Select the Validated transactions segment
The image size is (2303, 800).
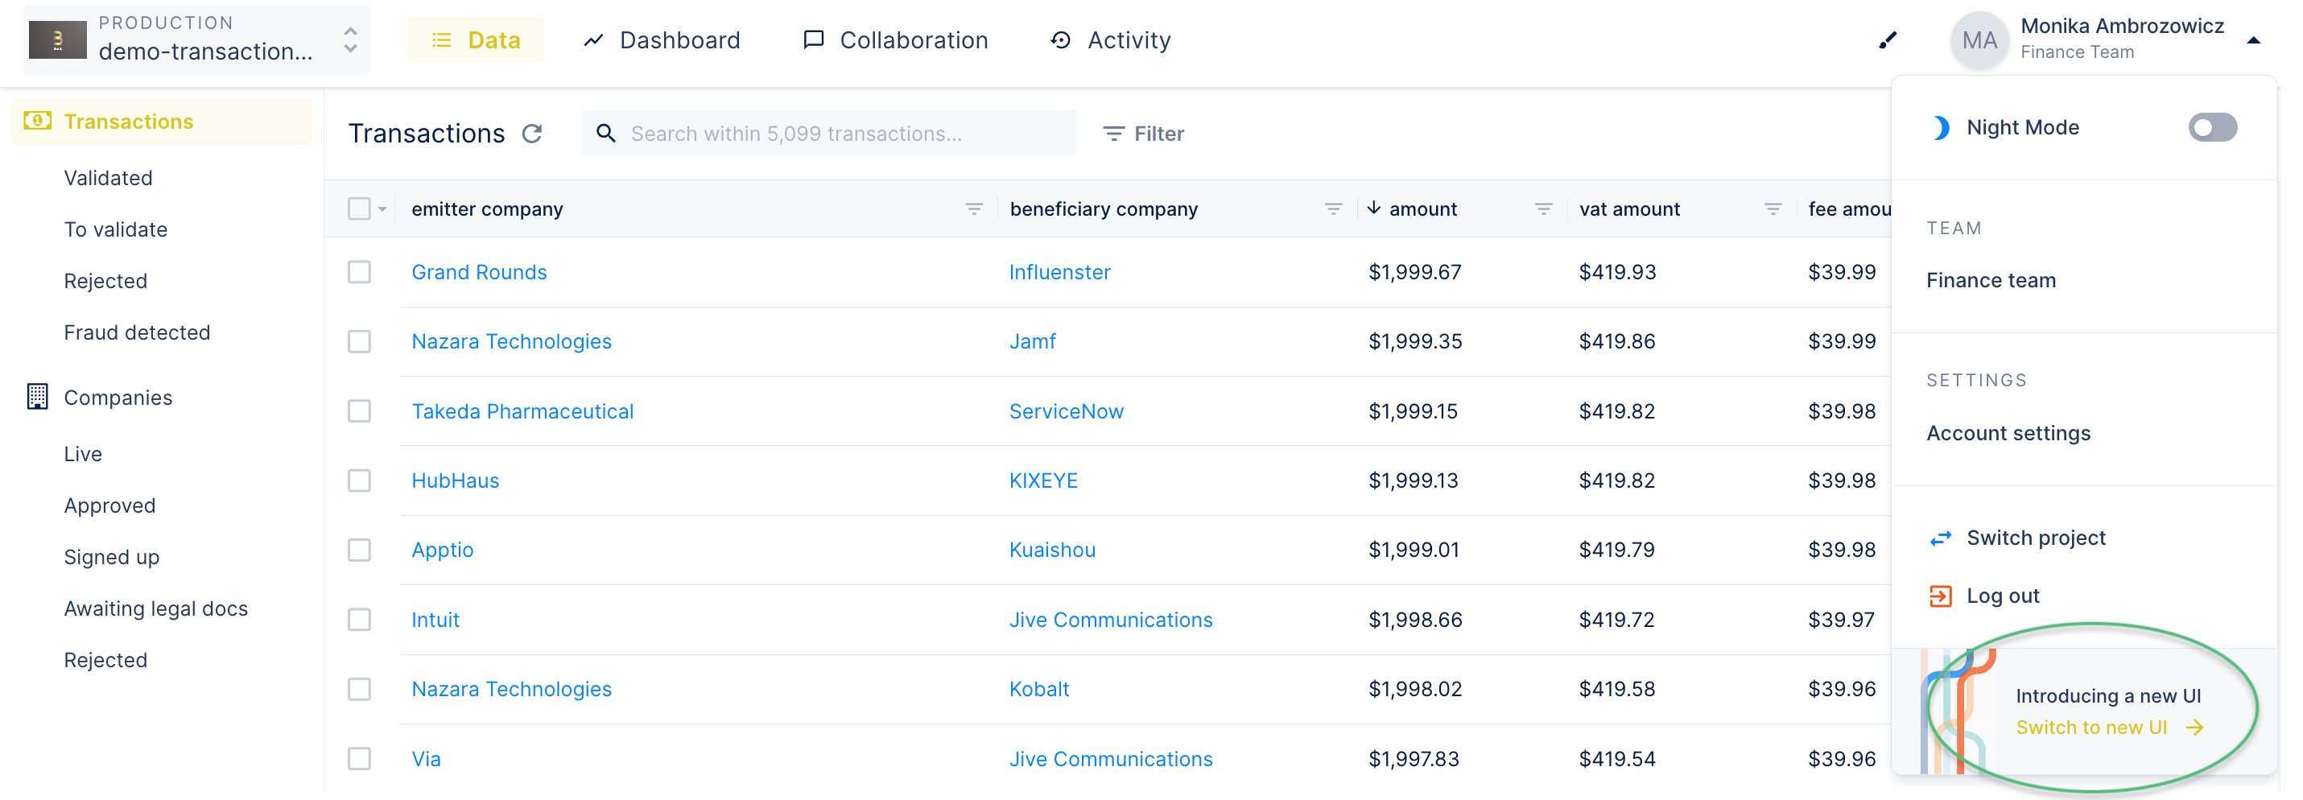click(109, 179)
